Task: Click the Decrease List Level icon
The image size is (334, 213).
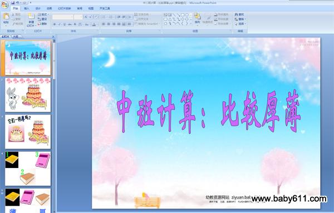Action: [x=119, y=17]
